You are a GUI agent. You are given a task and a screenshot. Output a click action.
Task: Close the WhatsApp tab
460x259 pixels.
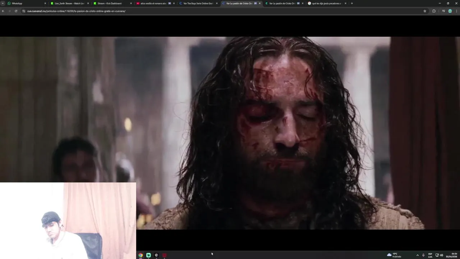pos(45,3)
